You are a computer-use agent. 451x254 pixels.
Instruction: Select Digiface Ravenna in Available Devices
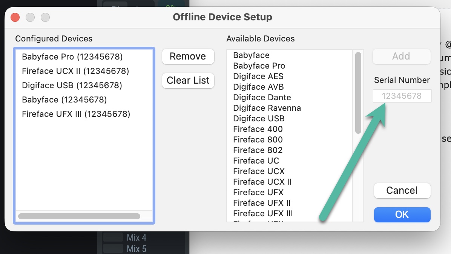pos(290,108)
